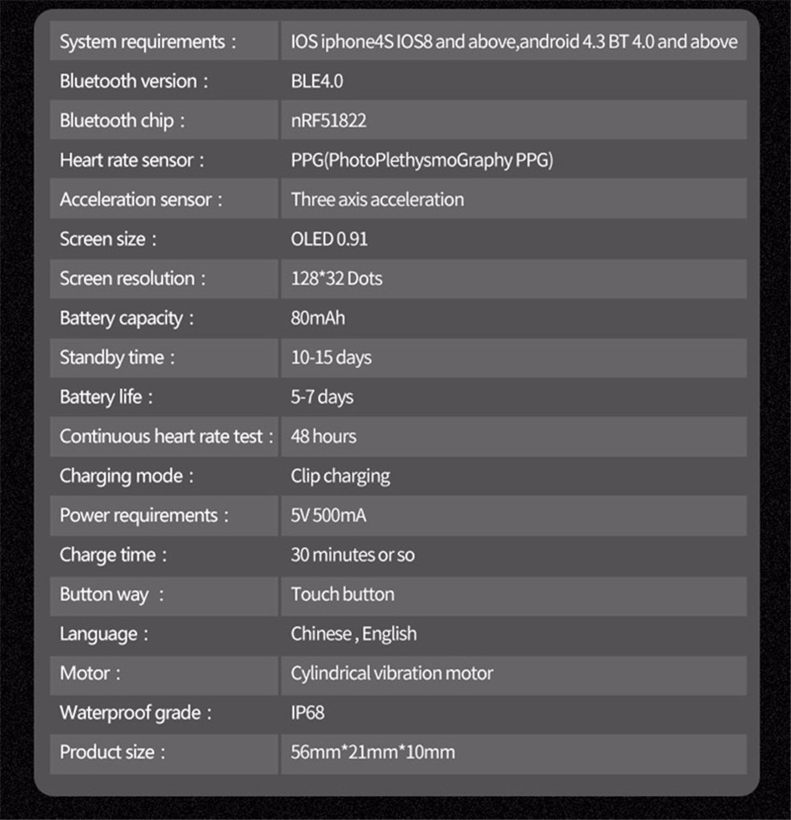The width and height of the screenshot is (791, 820).
Task: Select the IP68 waterproof grade value
Action: click(x=307, y=713)
